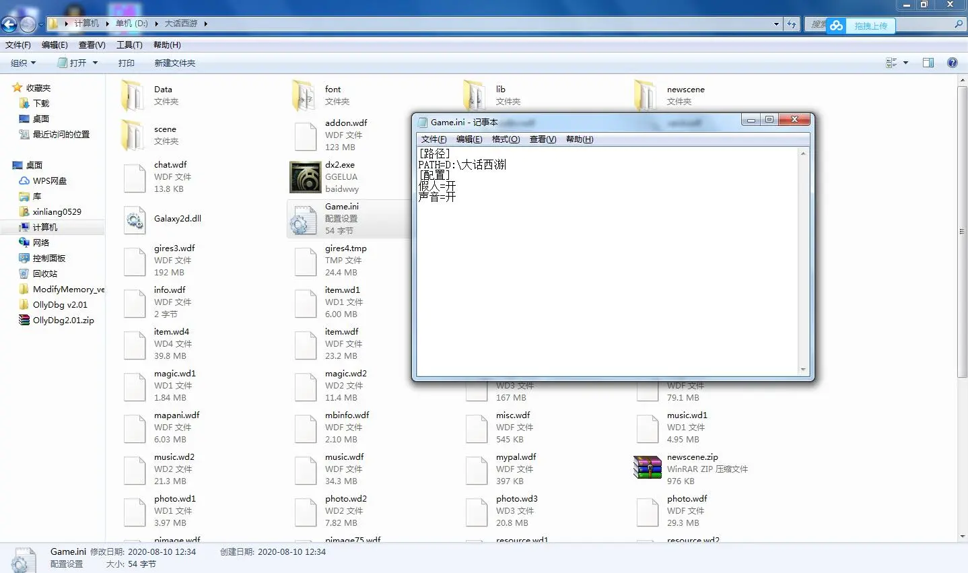Open the Explorer 工具(T) menu

tap(129, 45)
